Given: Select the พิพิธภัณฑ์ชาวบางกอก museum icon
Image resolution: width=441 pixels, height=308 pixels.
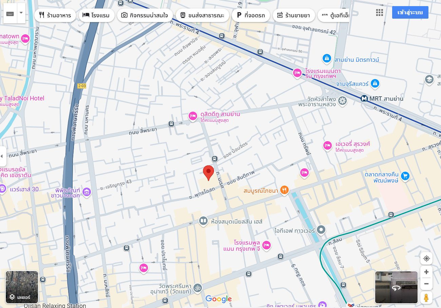Looking at the screenshot, I should (87, 192).
